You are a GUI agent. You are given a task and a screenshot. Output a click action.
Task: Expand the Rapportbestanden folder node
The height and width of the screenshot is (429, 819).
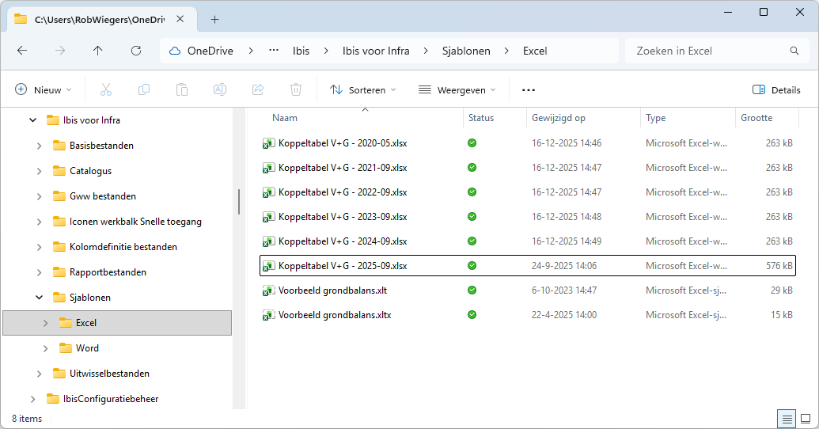tap(40, 272)
